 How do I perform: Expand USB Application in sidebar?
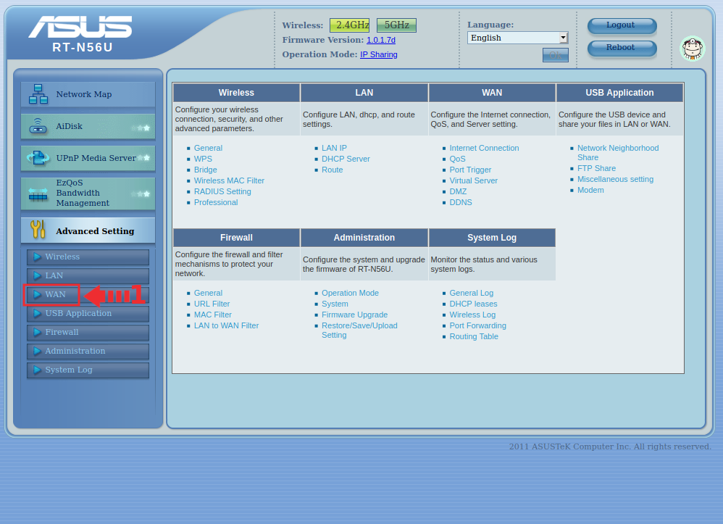[x=78, y=313]
